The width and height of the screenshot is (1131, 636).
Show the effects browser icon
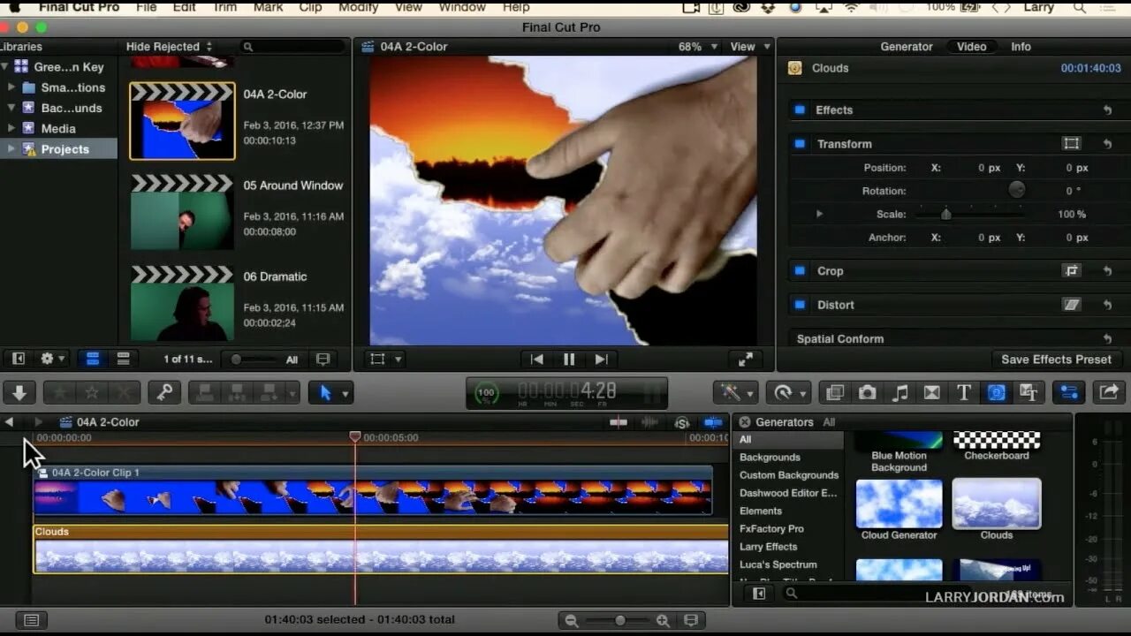pyautogui.click(x=835, y=393)
